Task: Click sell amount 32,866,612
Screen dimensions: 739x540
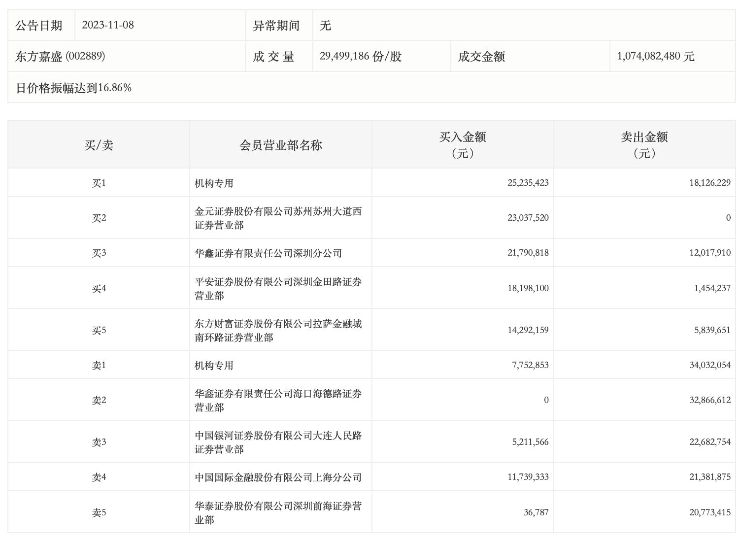Action: pyautogui.click(x=710, y=400)
